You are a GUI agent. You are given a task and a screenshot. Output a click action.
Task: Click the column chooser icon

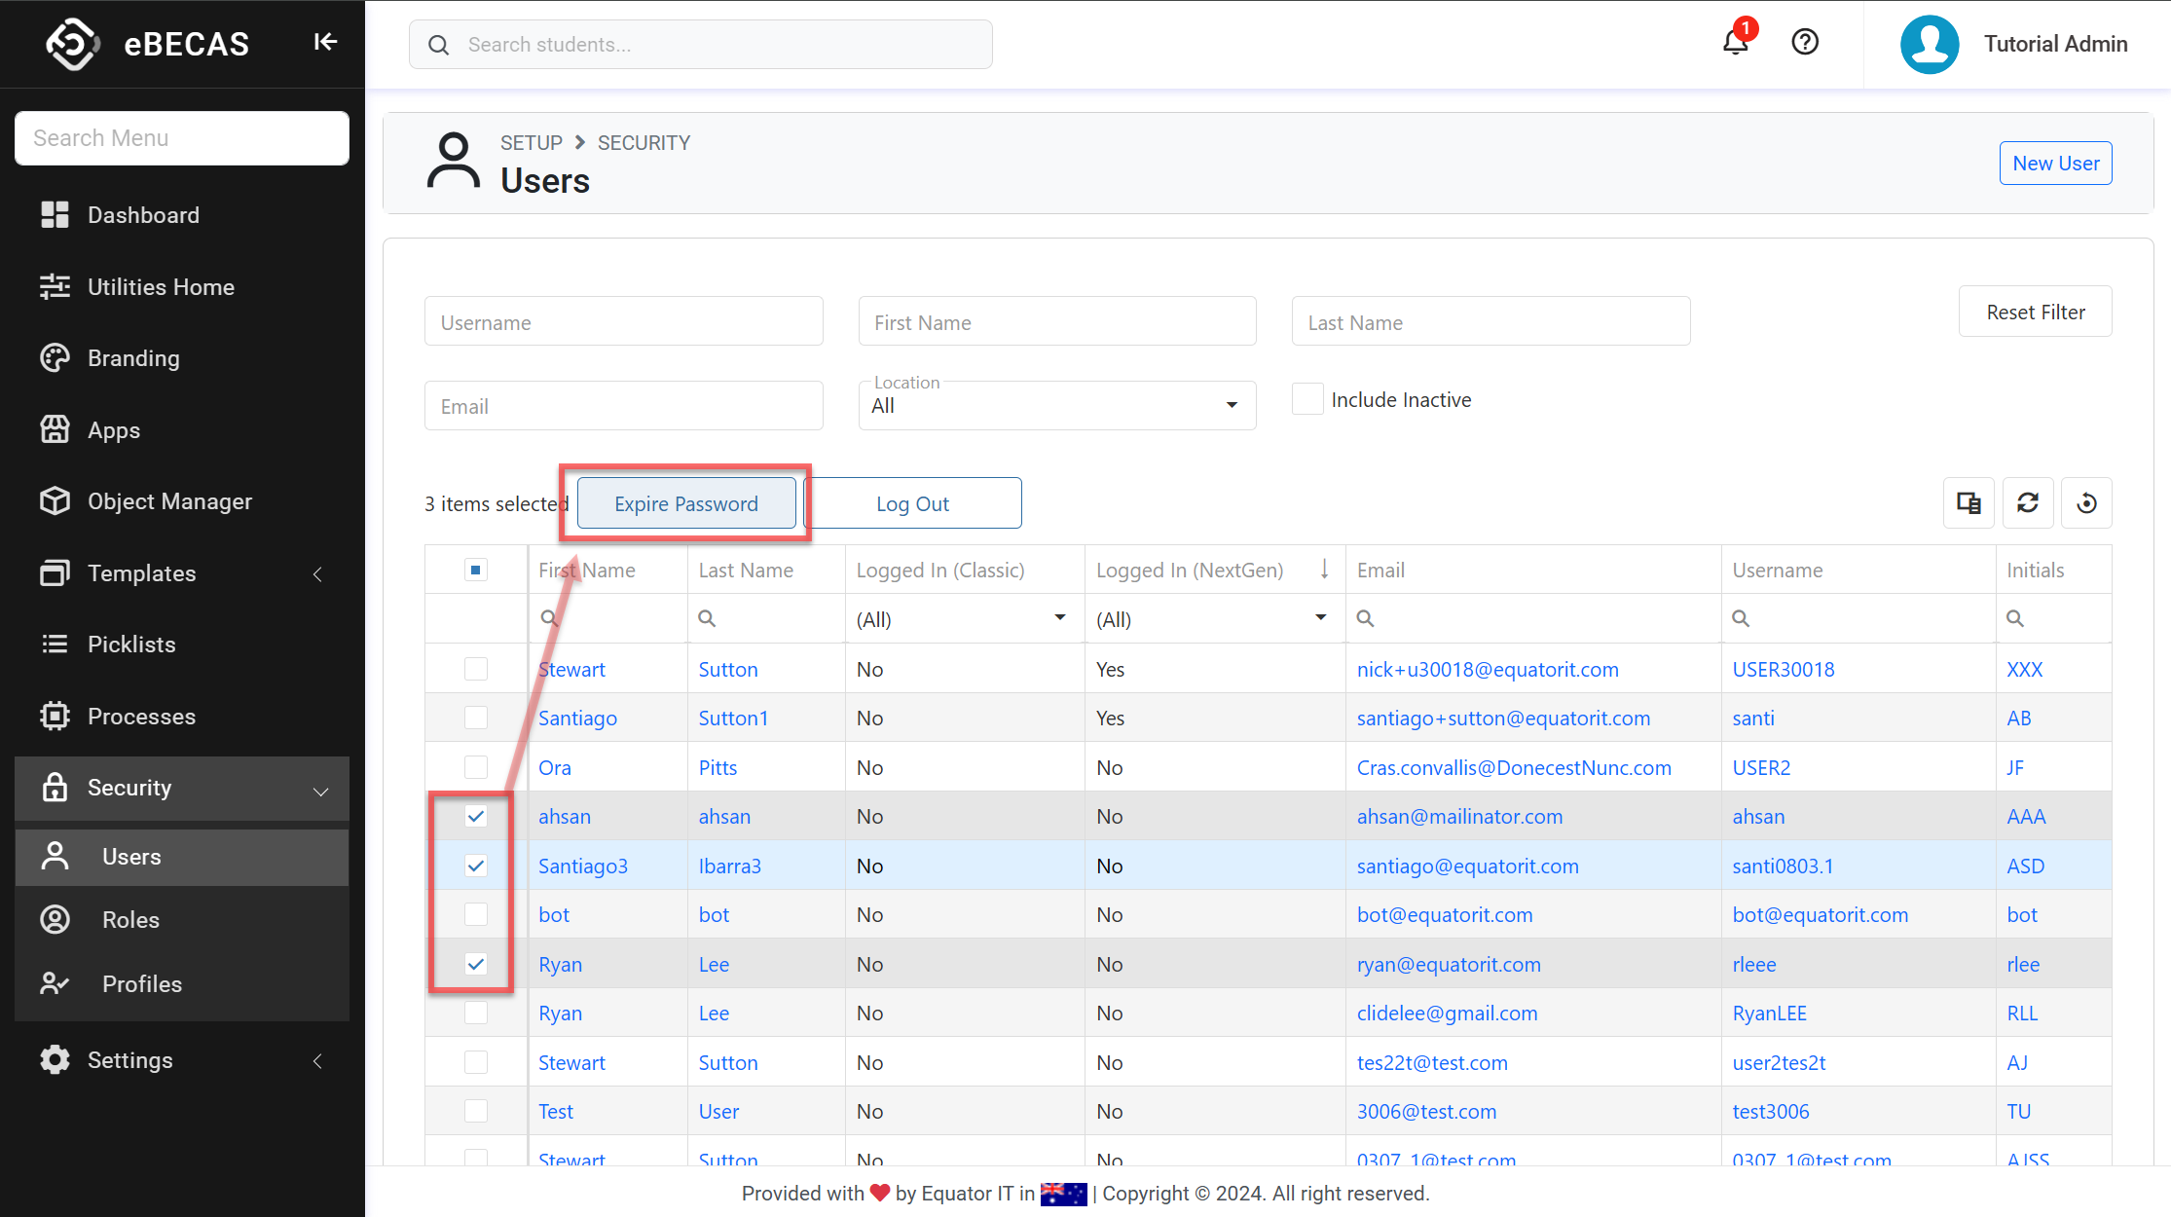click(x=1969, y=503)
